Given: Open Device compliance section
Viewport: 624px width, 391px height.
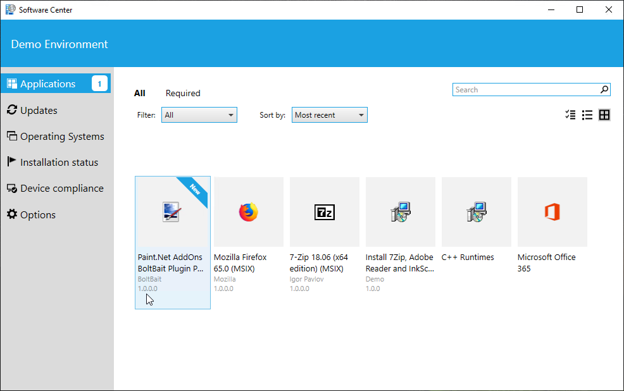Looking at the screenshot, I should coord(61,188).
